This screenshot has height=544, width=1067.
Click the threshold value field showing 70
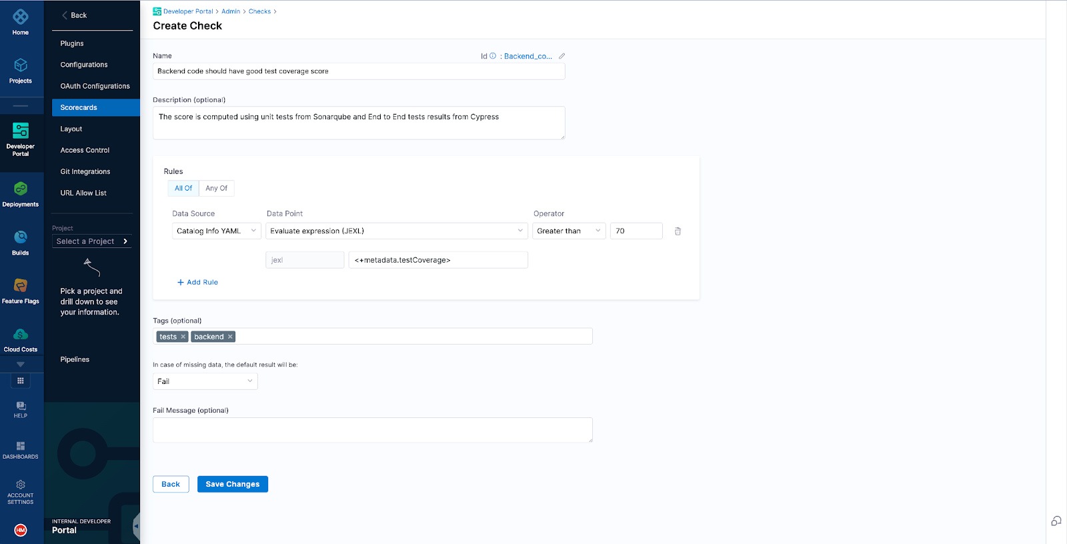pyautogui.click(x=636, y=231)
